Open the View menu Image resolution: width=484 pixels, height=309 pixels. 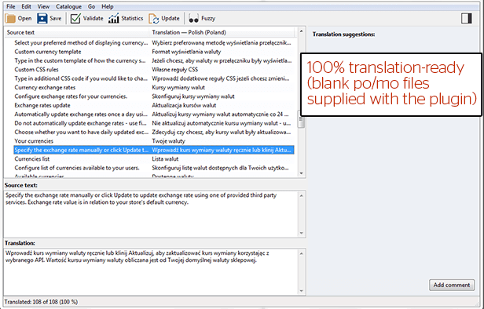coord(43,6)
